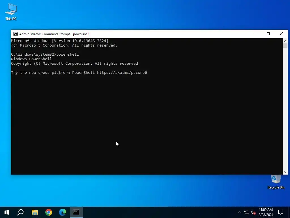Open Command Prompt title bar system icon
Screen dimensions: 290x218
point(16,34)
